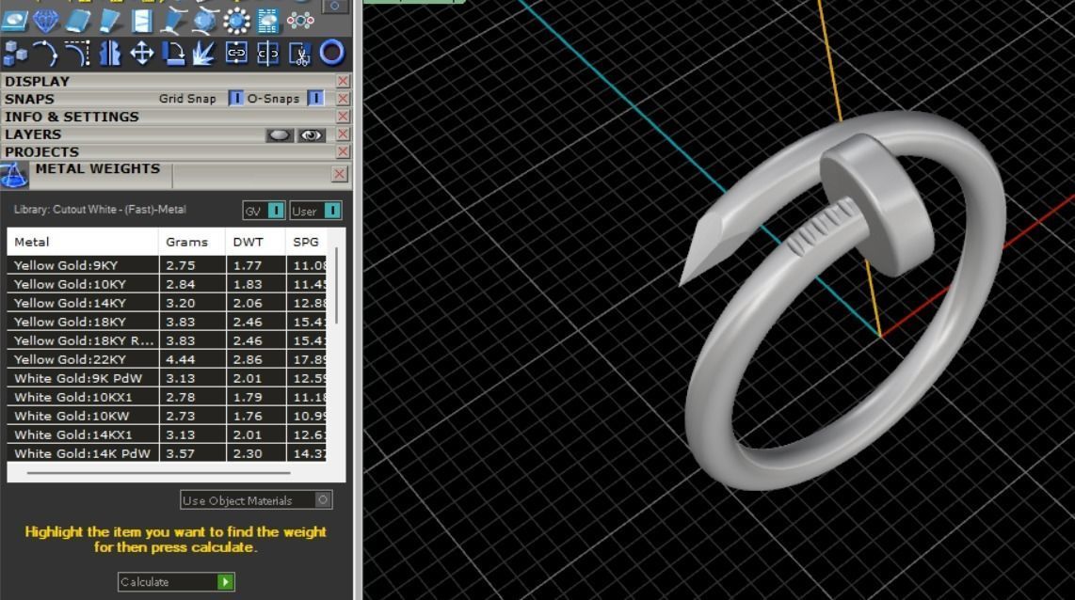Screen dimensions: 1075x600
Task: Select the Yellow Gold:14KY row
Action: (167, 303)
